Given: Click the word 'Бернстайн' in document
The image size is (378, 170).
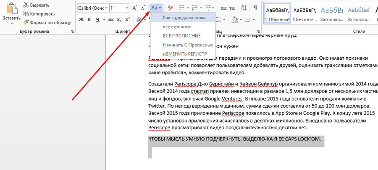Looking at the screenshot, I should 221,84.
